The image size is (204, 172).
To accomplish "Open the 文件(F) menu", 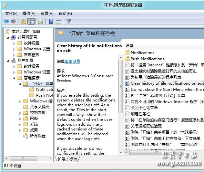I will pyautogui.click(x=11, y=14).
